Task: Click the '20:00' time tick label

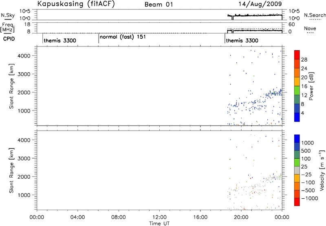Action: [241, 217]
